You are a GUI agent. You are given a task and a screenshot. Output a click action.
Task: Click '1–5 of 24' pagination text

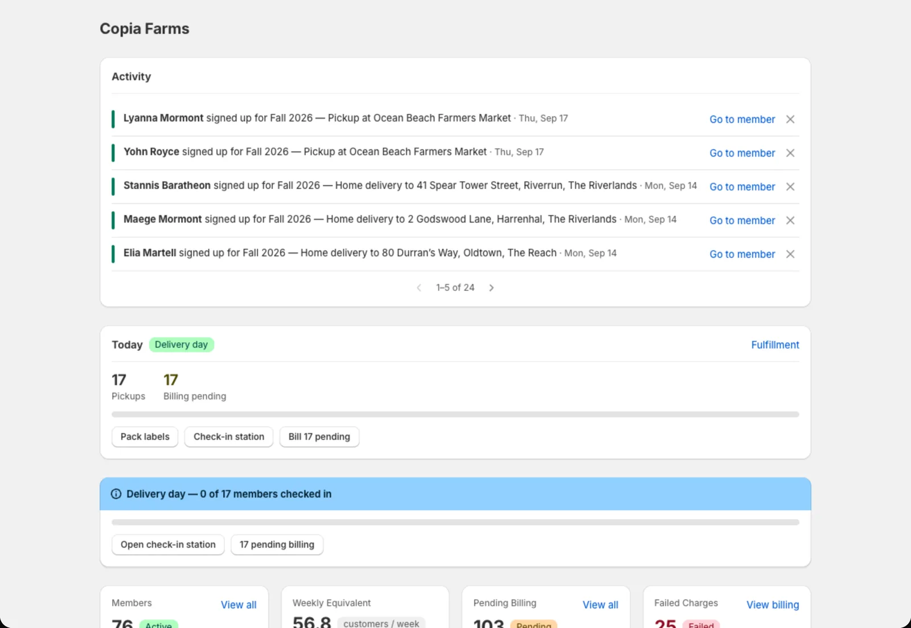(455, 288)
